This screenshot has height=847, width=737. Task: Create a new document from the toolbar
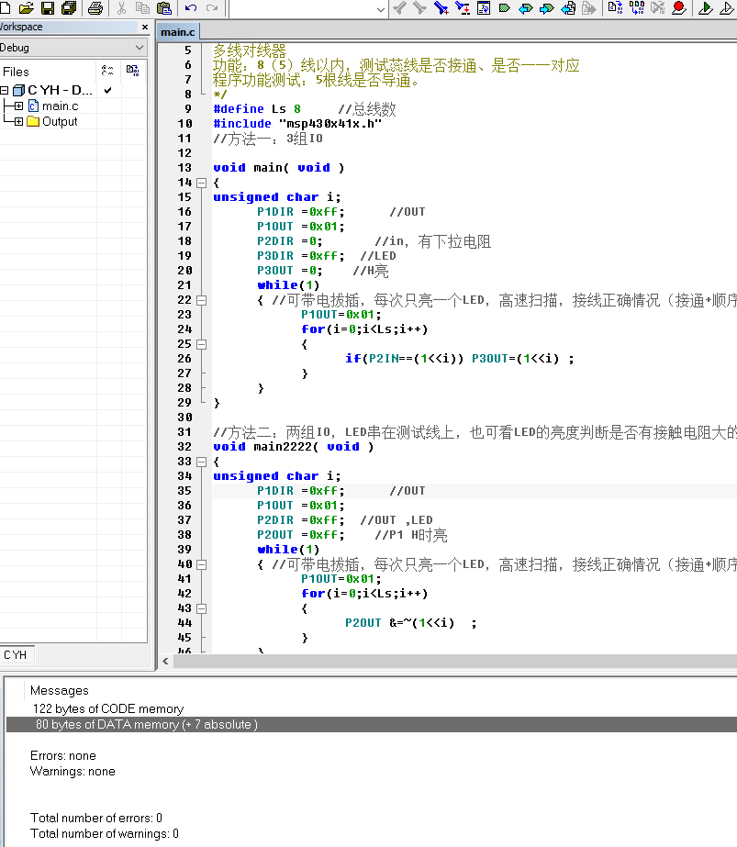point(5,7)
